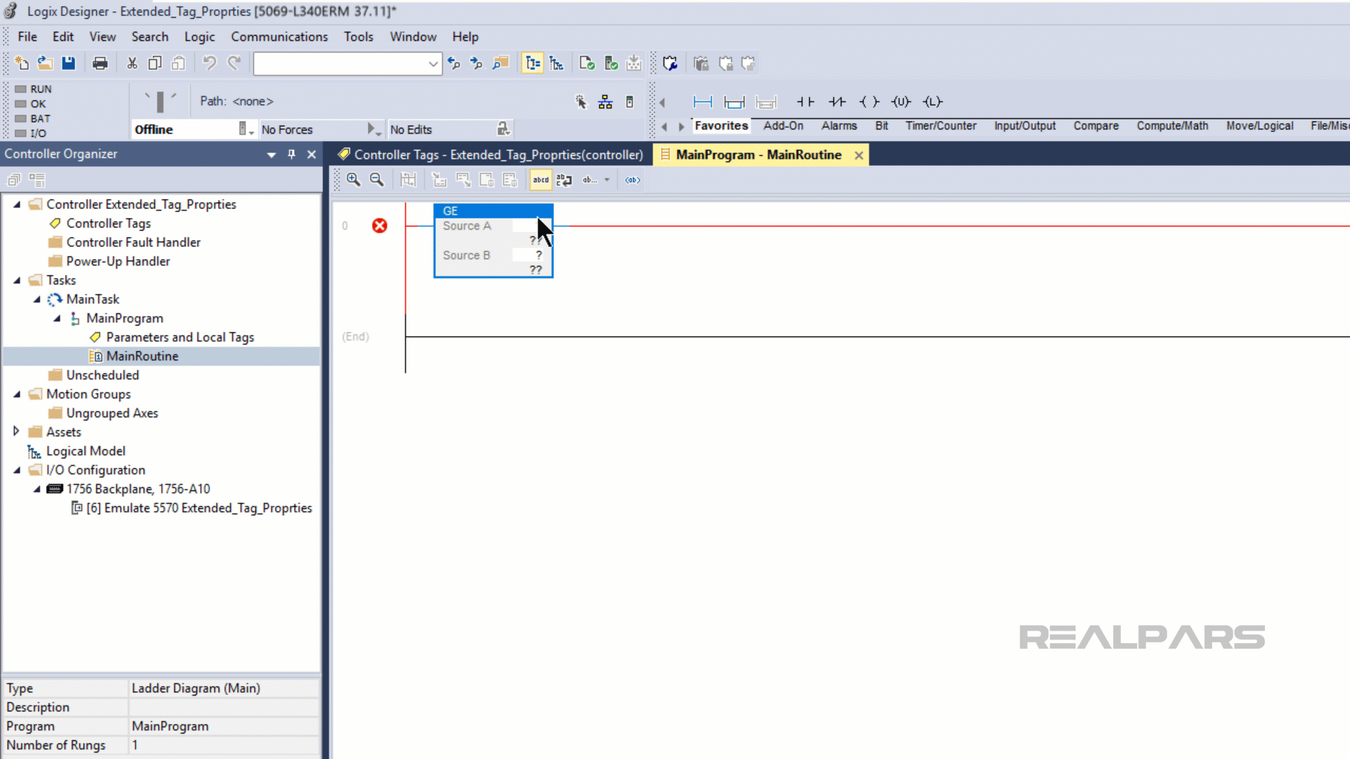
Task: Select Parameters and Local Tags
Action: [180, 337]
